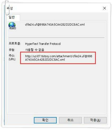Select the HyperText Transfer Protocol value text
The image size is (112, 130).
[43, 44]
